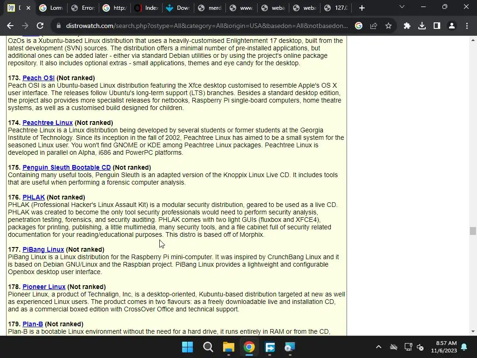Click the cloud sync tray icon

(x=394, y=347)
